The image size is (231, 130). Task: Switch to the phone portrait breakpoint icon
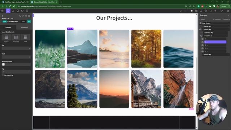pos(27,11)
